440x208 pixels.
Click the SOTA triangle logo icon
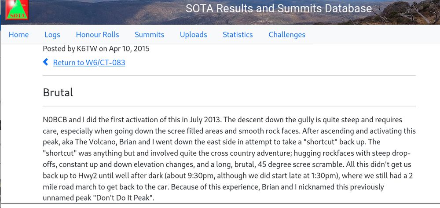click(17, 10)
